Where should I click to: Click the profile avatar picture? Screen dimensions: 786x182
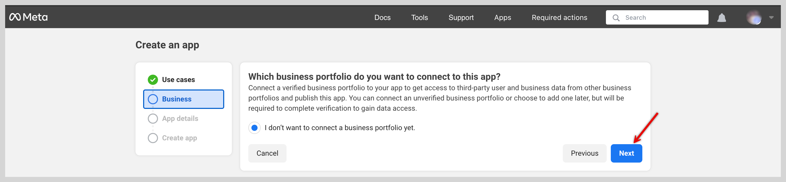coord(753,18)
